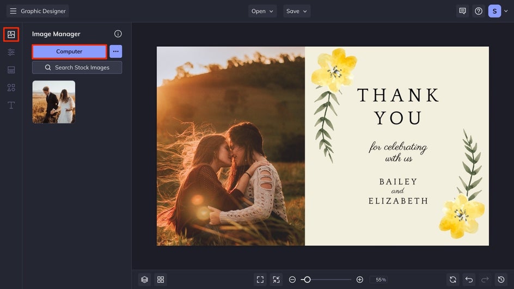Expand the account dropdown arrow

pos(506,11)
